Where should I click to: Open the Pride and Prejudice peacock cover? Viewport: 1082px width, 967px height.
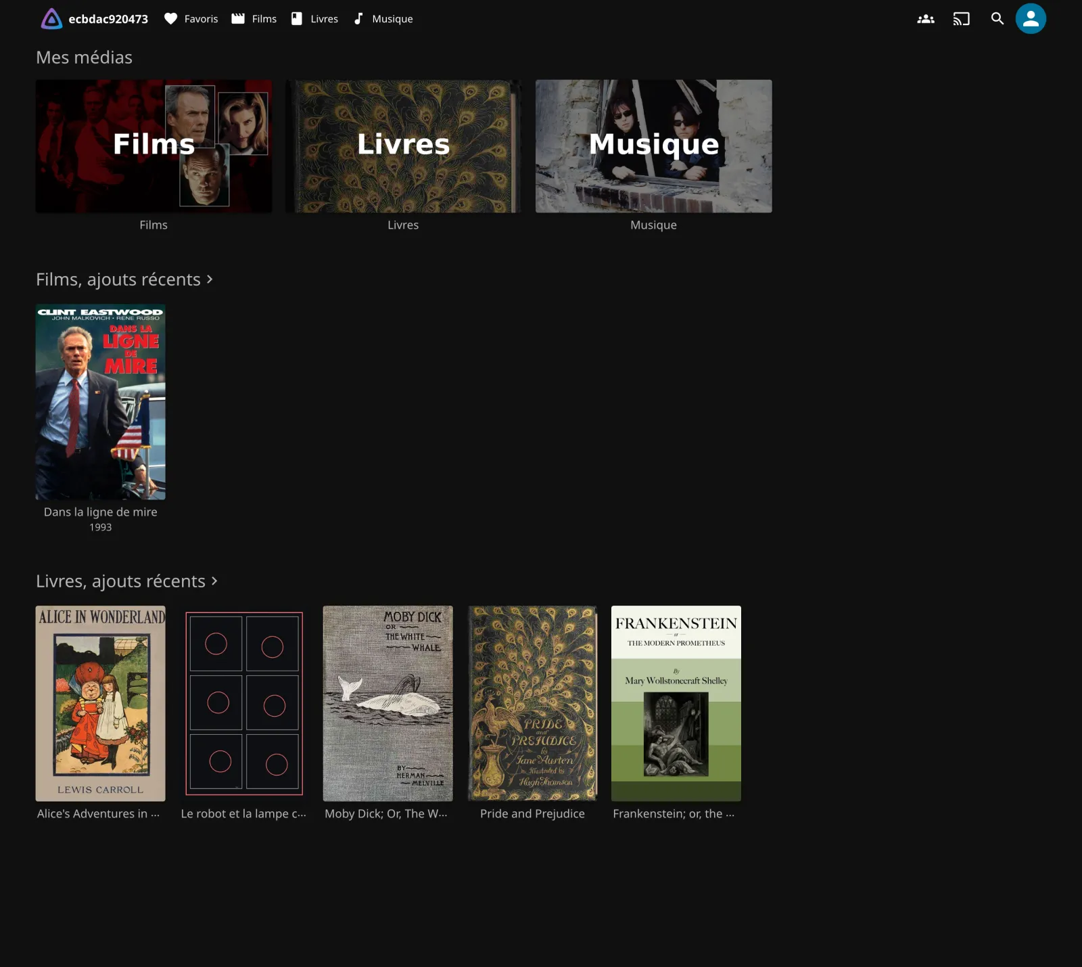coord(532,704)
